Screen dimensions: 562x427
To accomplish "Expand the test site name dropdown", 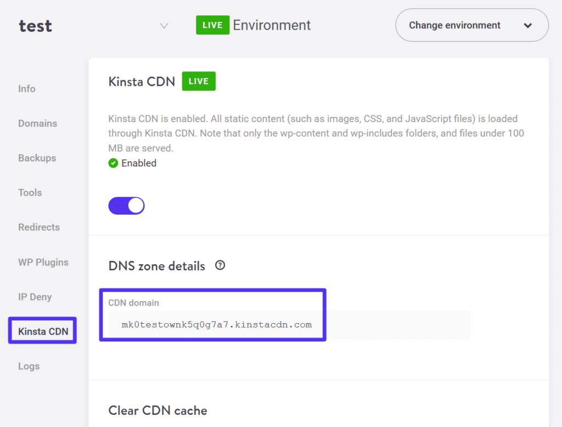I will (x=163, y=25).
